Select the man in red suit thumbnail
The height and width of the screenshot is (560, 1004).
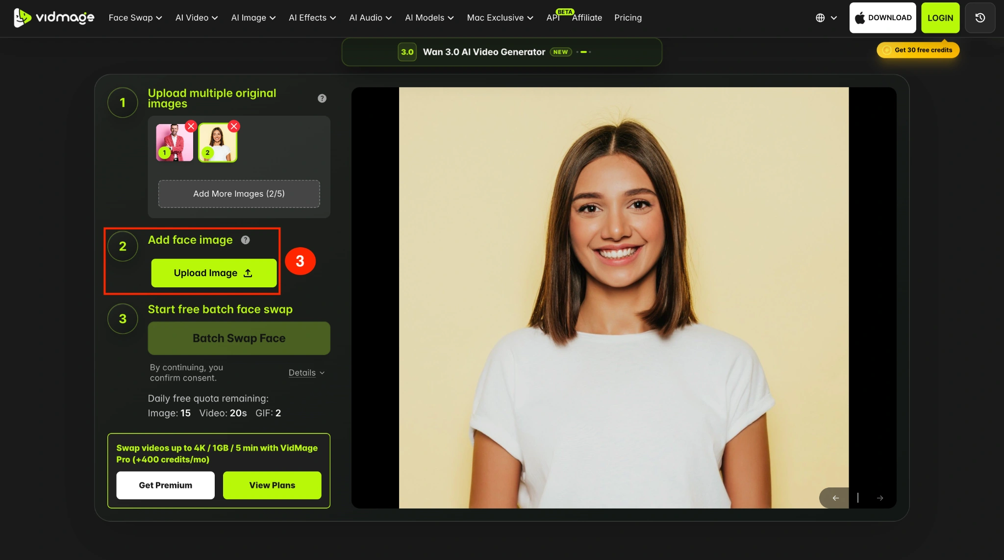[x=175, y=143]
